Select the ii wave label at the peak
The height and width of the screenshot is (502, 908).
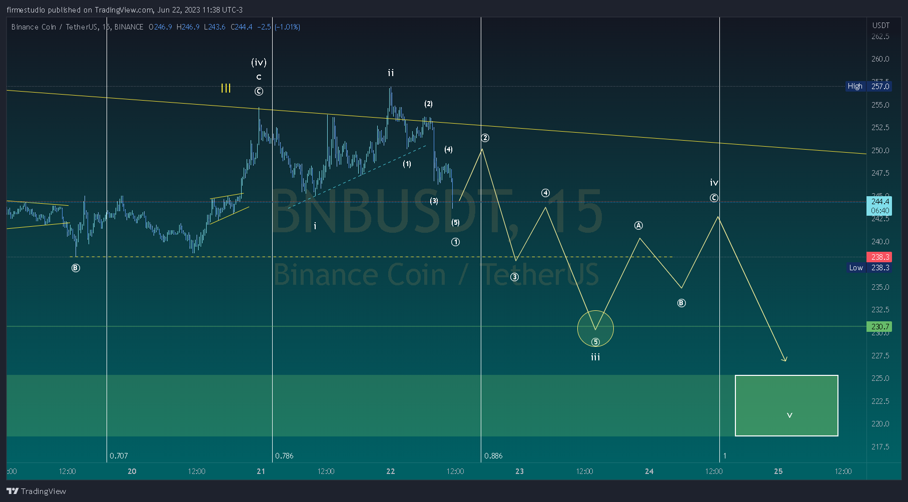click(x=391, y=73)
